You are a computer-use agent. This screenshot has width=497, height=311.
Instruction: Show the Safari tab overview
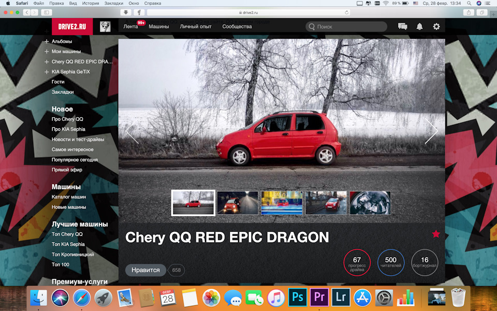pos(482,12)
